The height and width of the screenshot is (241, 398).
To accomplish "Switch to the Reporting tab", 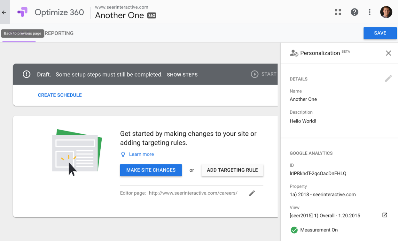I will click(x=59, y=33).
